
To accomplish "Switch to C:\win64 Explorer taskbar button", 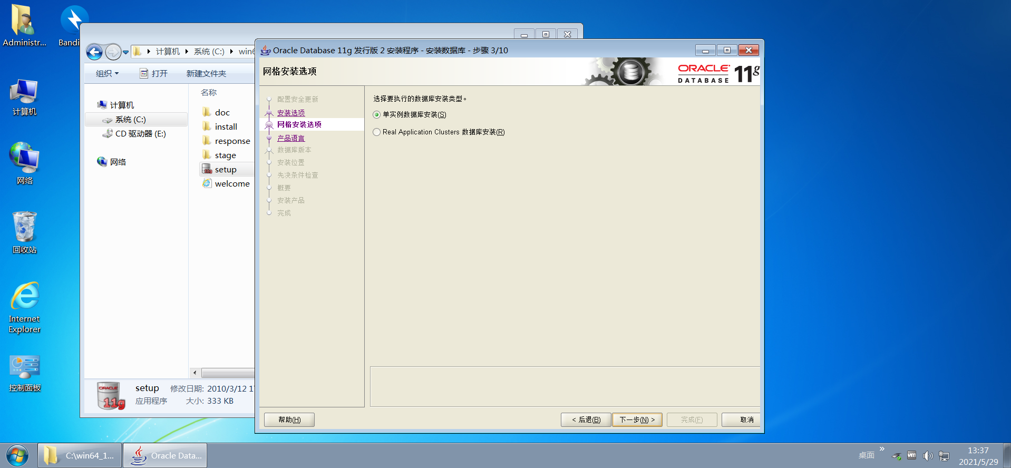I will click(x=80, y=455).
